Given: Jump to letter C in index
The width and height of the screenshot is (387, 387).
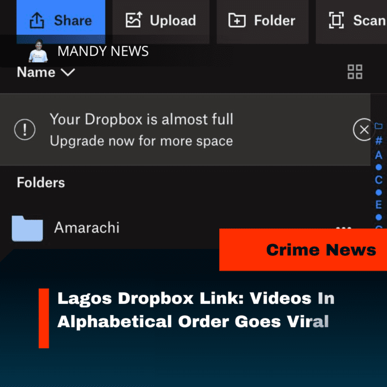Looking at the screenshot, I should [378, 180].
